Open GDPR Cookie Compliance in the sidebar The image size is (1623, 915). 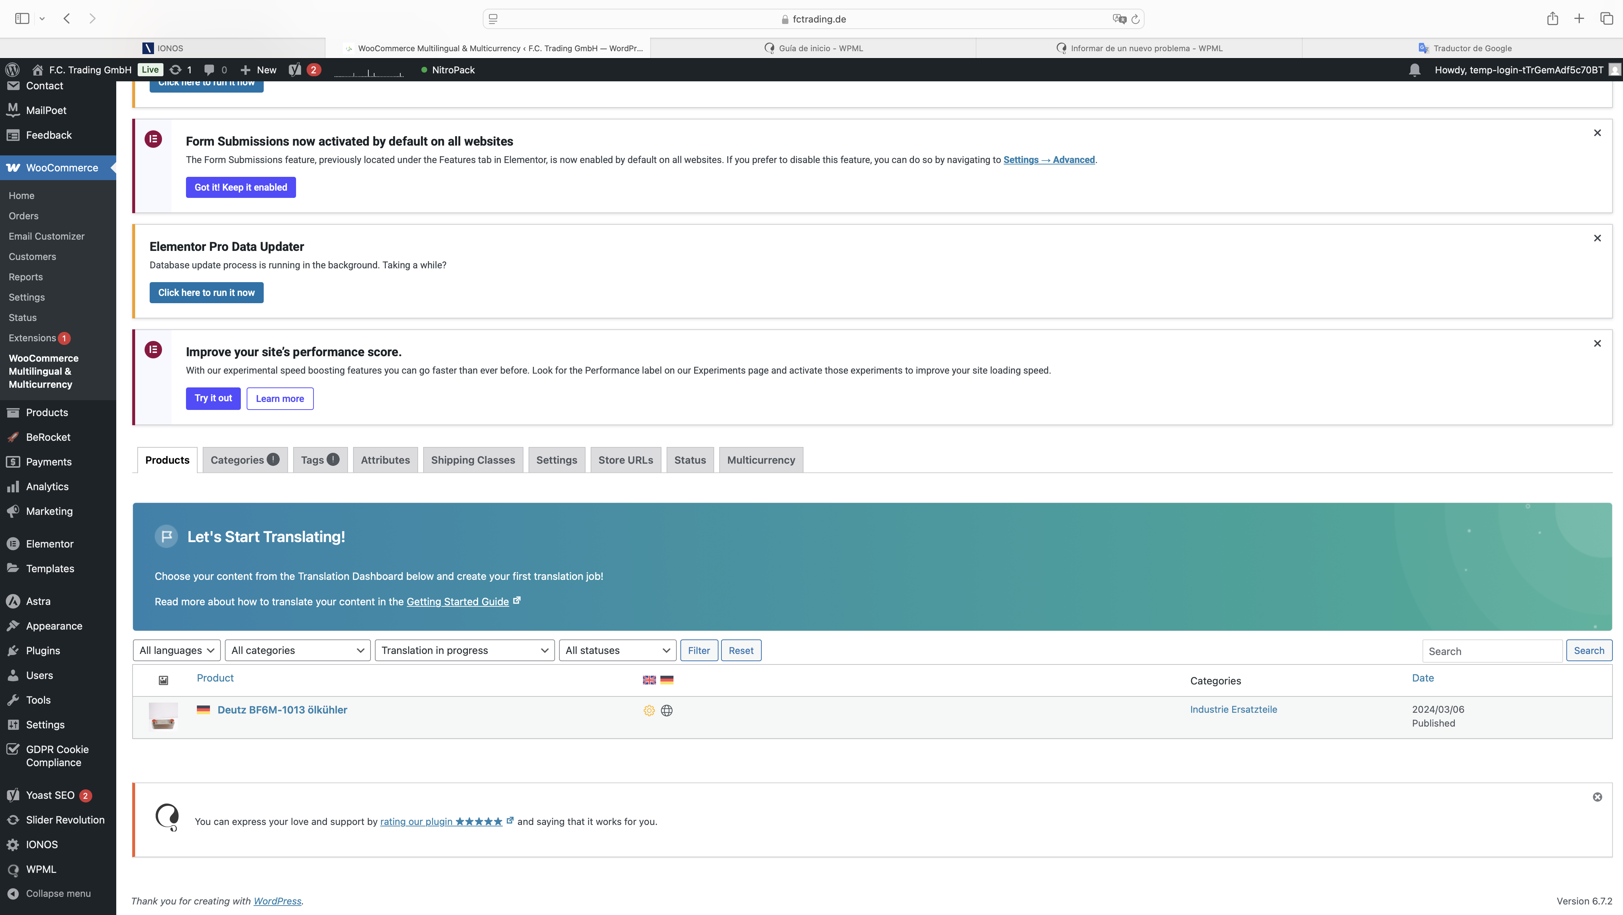click(58, 756)
